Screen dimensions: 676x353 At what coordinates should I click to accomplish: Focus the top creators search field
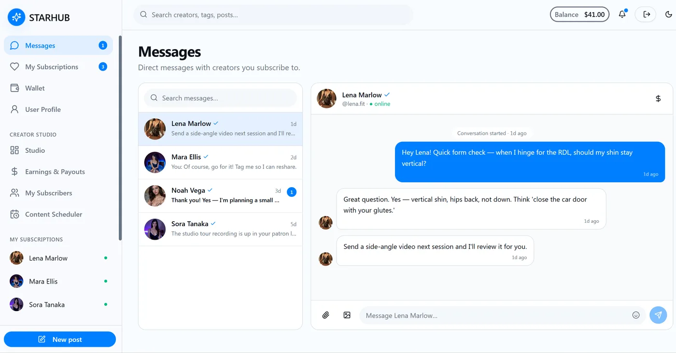(273, 15)
